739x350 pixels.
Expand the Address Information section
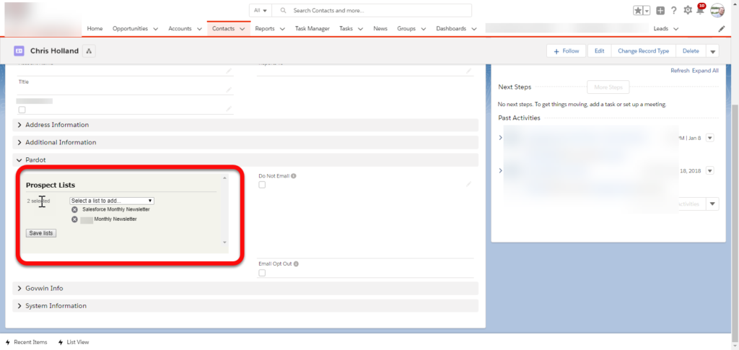coord(57,125)
